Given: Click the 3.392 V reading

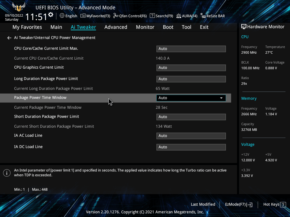Looking at the screenshot, I should [247, 176].
